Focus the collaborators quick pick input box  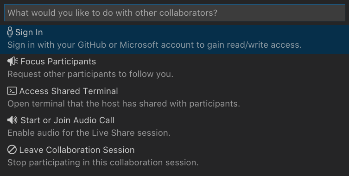click(x=174, y=13)
